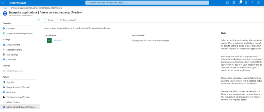
Task: Click the Usage & insights chart icon
Action: tap(4, 87)
